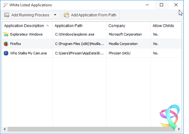Click Add Application From Path button
The width and height of the screenshot is (189, 134).
tap(90, 15)
